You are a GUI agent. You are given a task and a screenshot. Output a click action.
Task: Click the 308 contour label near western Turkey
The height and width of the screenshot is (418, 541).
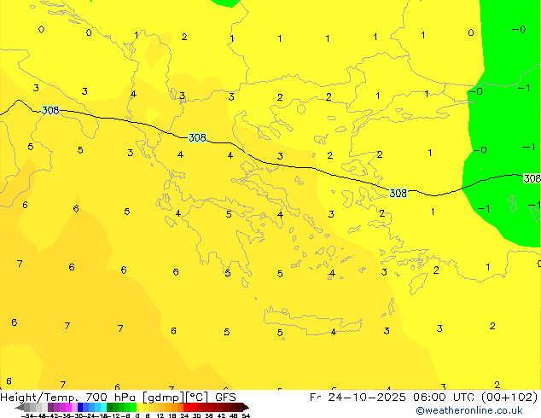pyautogui.click(x=398, y=193)
